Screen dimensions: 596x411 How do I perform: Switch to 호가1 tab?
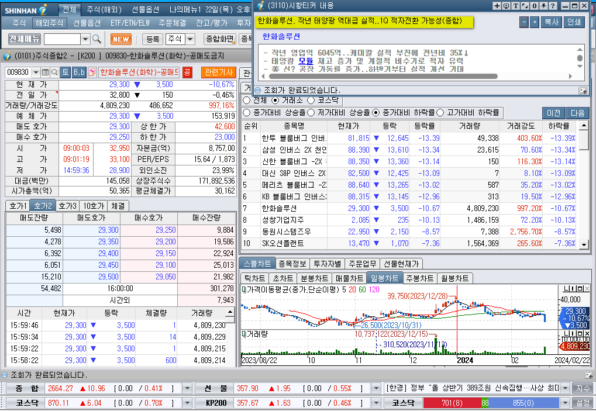(18, 206)
